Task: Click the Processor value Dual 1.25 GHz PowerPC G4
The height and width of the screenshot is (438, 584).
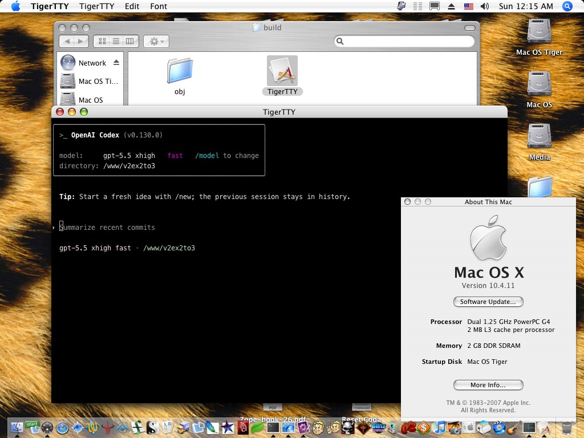Action: 509,322
